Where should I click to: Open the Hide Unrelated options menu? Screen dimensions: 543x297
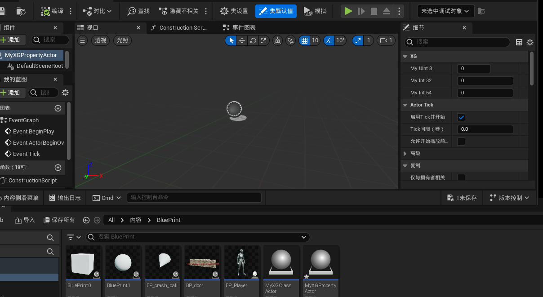point(206,11)
